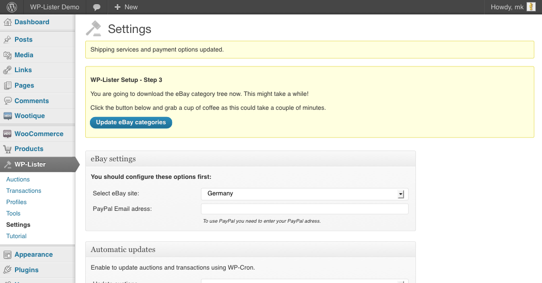Click the Dashboard house icon
542x283 pixels.
click(x=8, y=22)
